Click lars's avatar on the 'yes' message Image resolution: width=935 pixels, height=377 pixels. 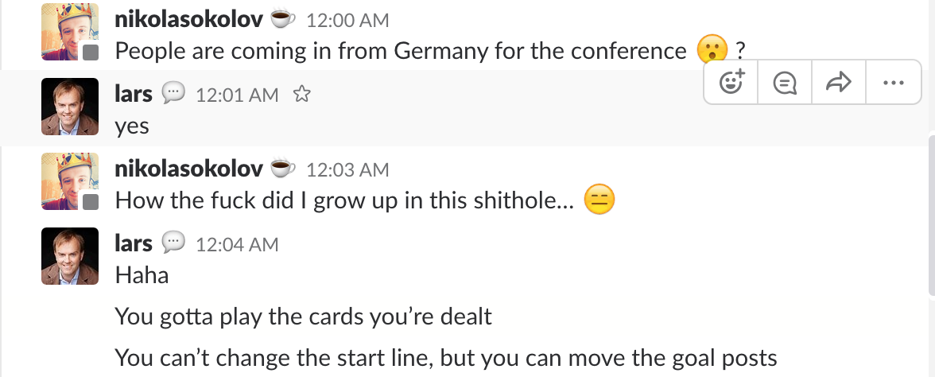[x=70, y=106]
